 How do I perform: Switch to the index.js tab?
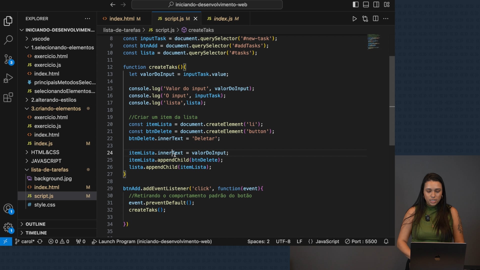[223, 19]
